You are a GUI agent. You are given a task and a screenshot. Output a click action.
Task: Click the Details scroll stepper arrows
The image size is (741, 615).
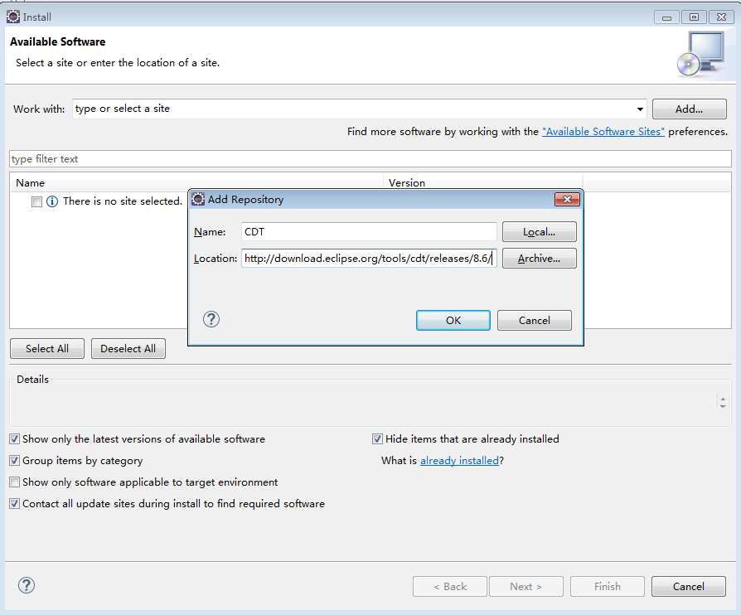pos(723,402)
